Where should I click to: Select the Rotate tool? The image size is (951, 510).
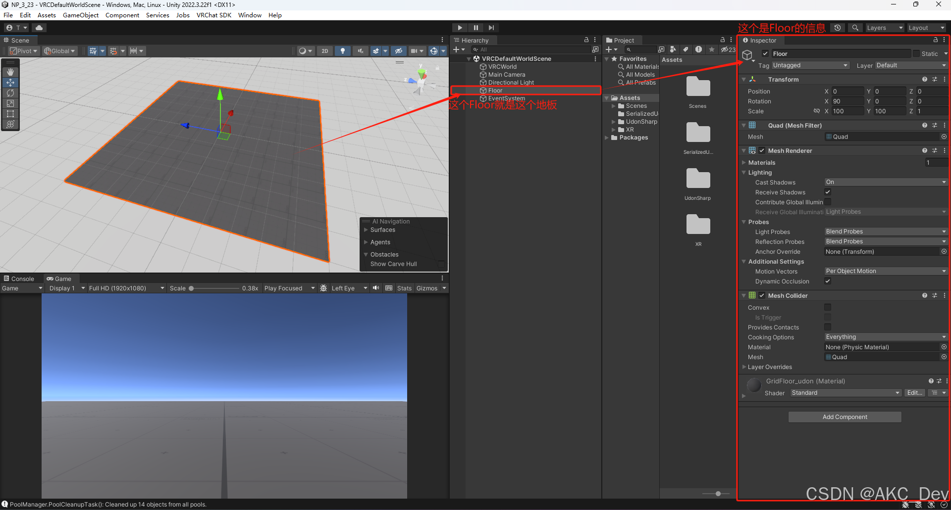(10, 93)
